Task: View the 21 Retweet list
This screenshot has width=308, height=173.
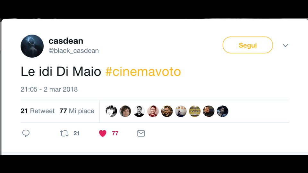Action: [38, 111]
